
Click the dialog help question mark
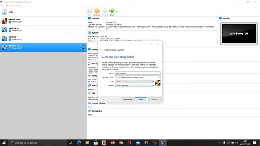(150, 43)
